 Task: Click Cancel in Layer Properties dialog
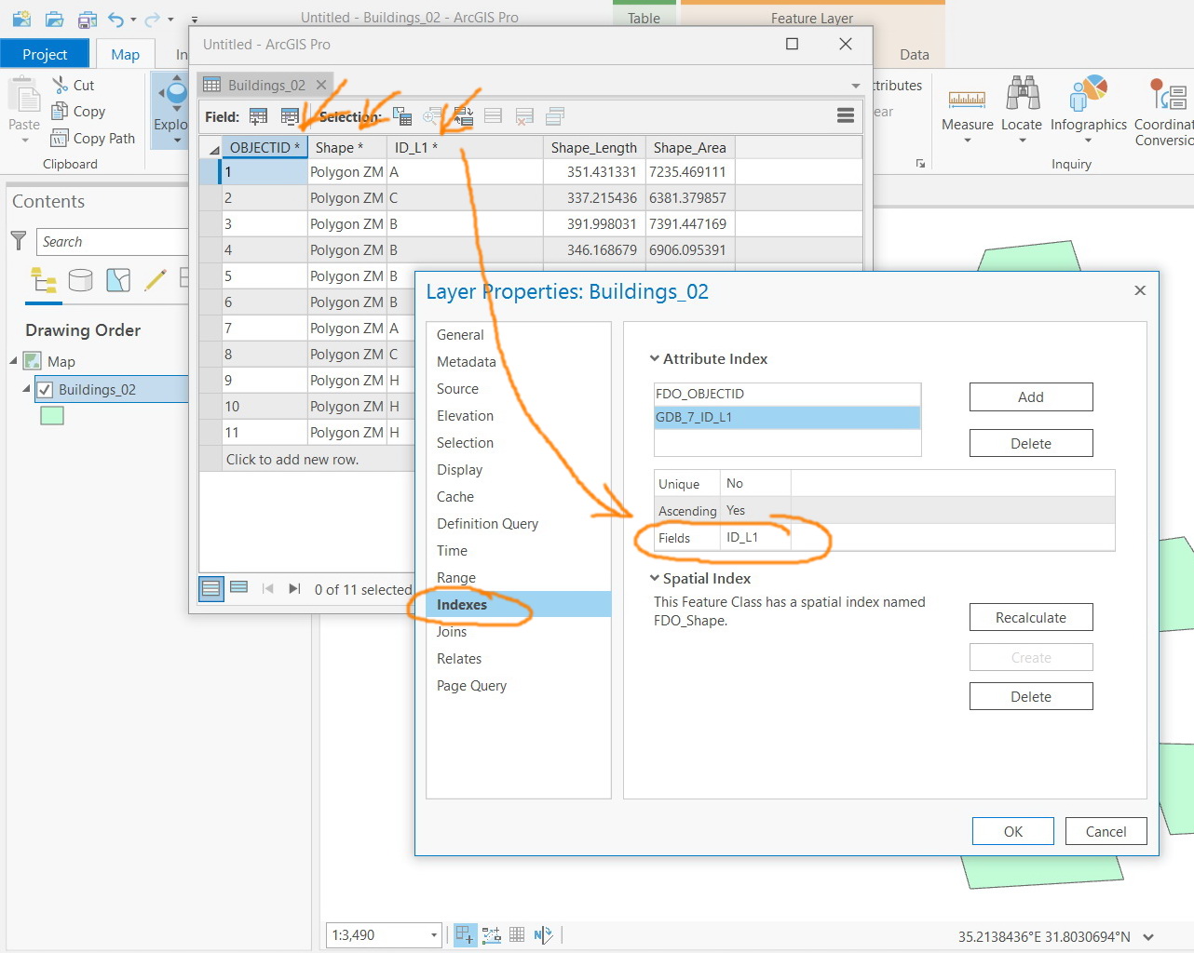click(x=1106, y=832)
